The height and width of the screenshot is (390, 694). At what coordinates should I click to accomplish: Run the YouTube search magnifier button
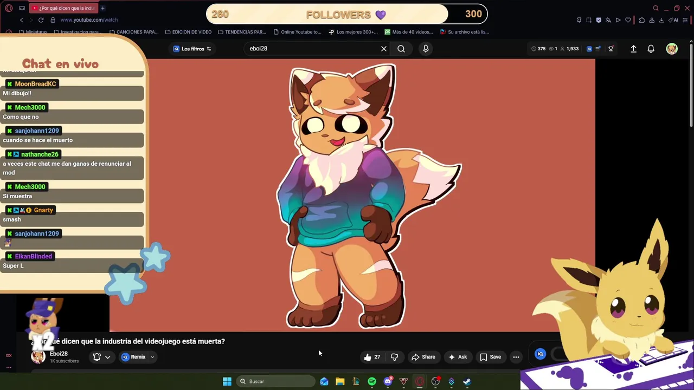401,49
